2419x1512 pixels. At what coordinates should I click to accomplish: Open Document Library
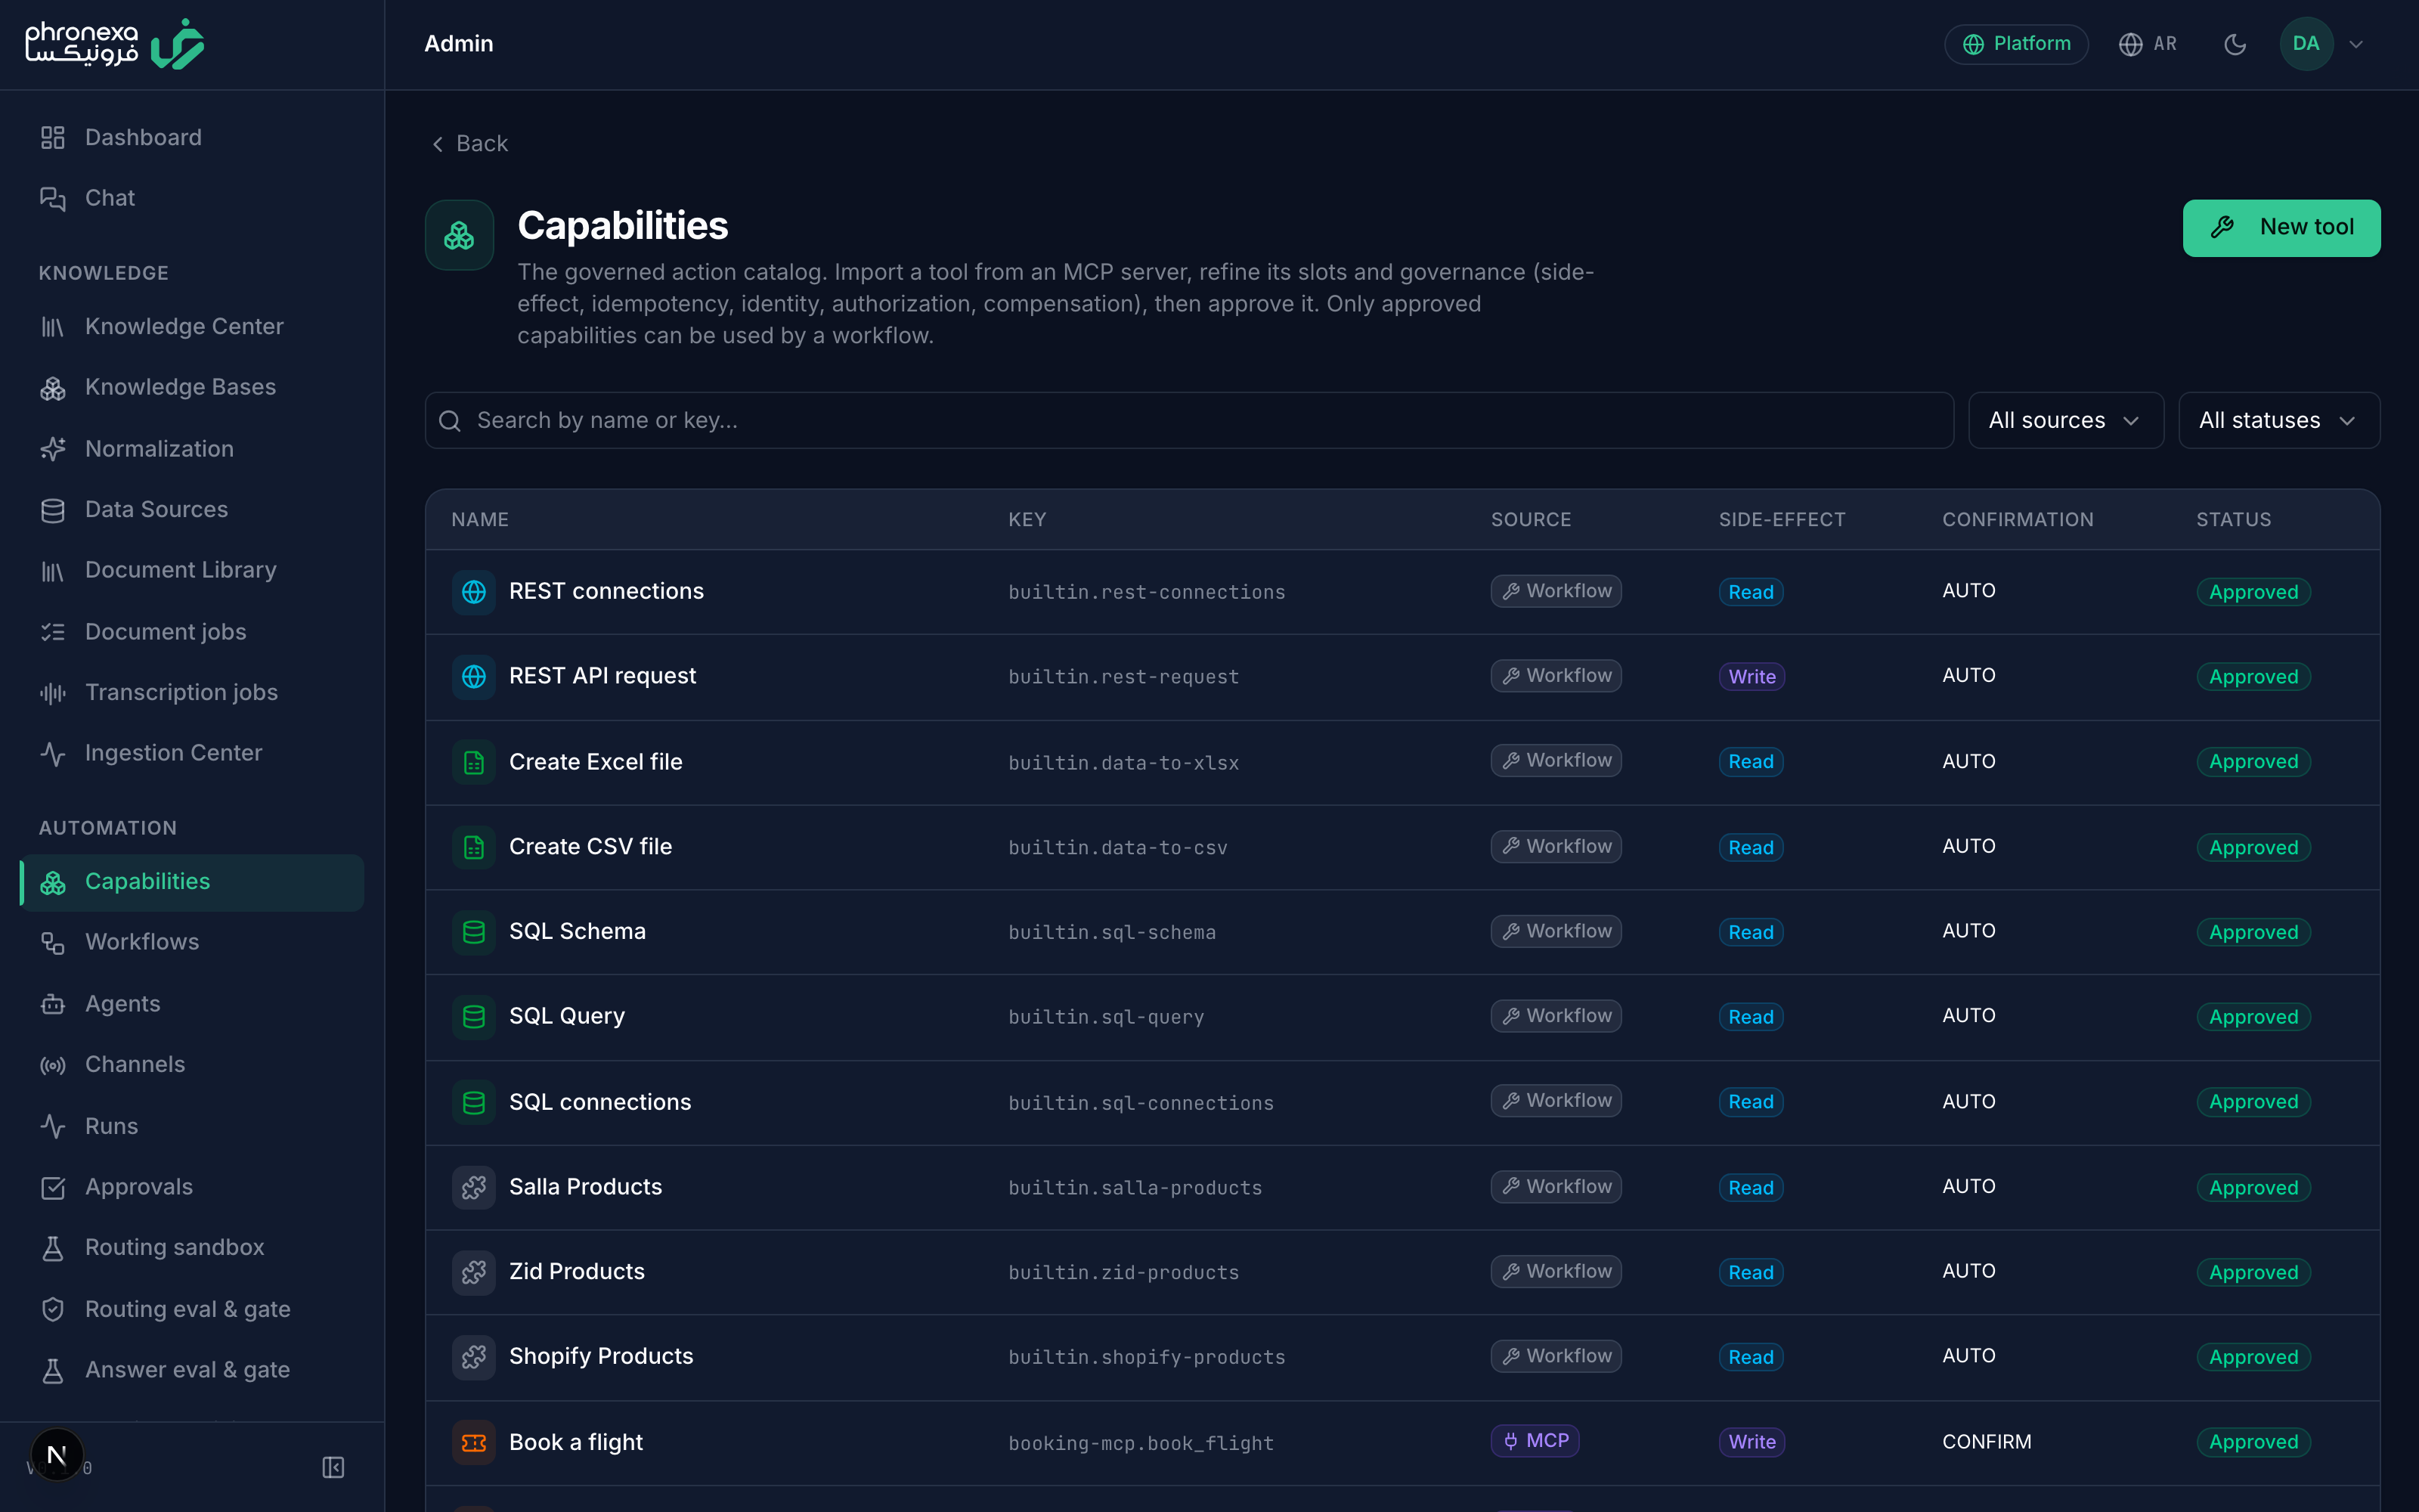click(x=191, y=570)
